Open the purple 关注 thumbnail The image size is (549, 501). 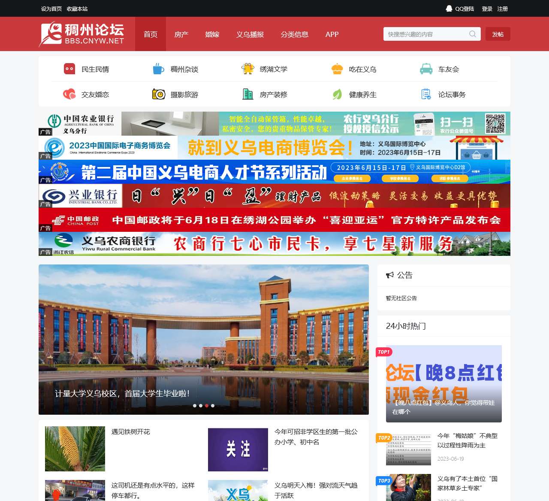(x=238, y=449)
